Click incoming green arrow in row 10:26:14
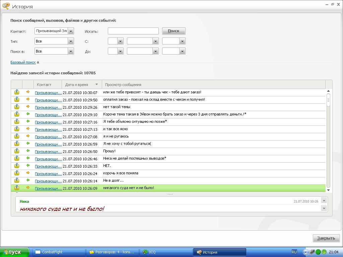 tap(28, 180)
